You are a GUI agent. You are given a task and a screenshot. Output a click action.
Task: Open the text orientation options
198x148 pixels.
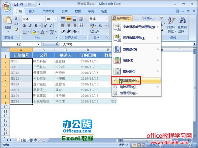pos(75,31)
